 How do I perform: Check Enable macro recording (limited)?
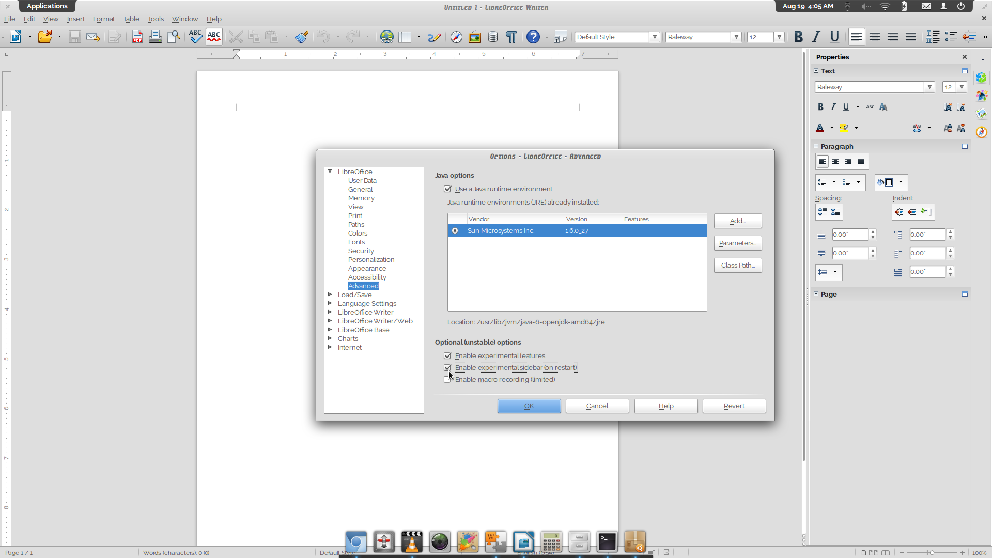click(447, 380)
